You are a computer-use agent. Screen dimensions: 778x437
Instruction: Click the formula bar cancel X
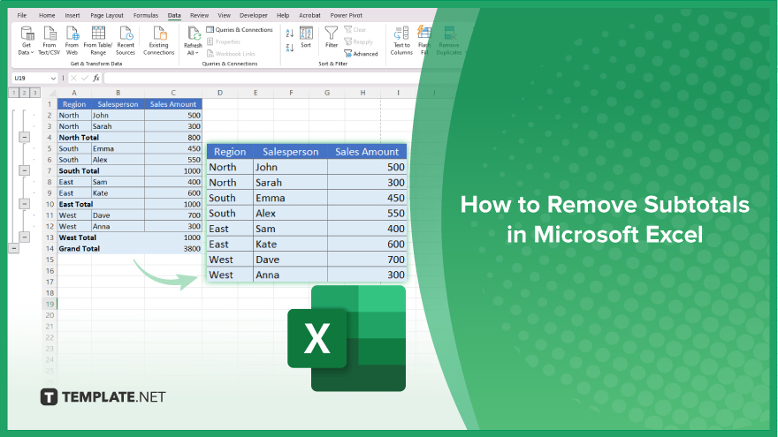tap(73, 78)
